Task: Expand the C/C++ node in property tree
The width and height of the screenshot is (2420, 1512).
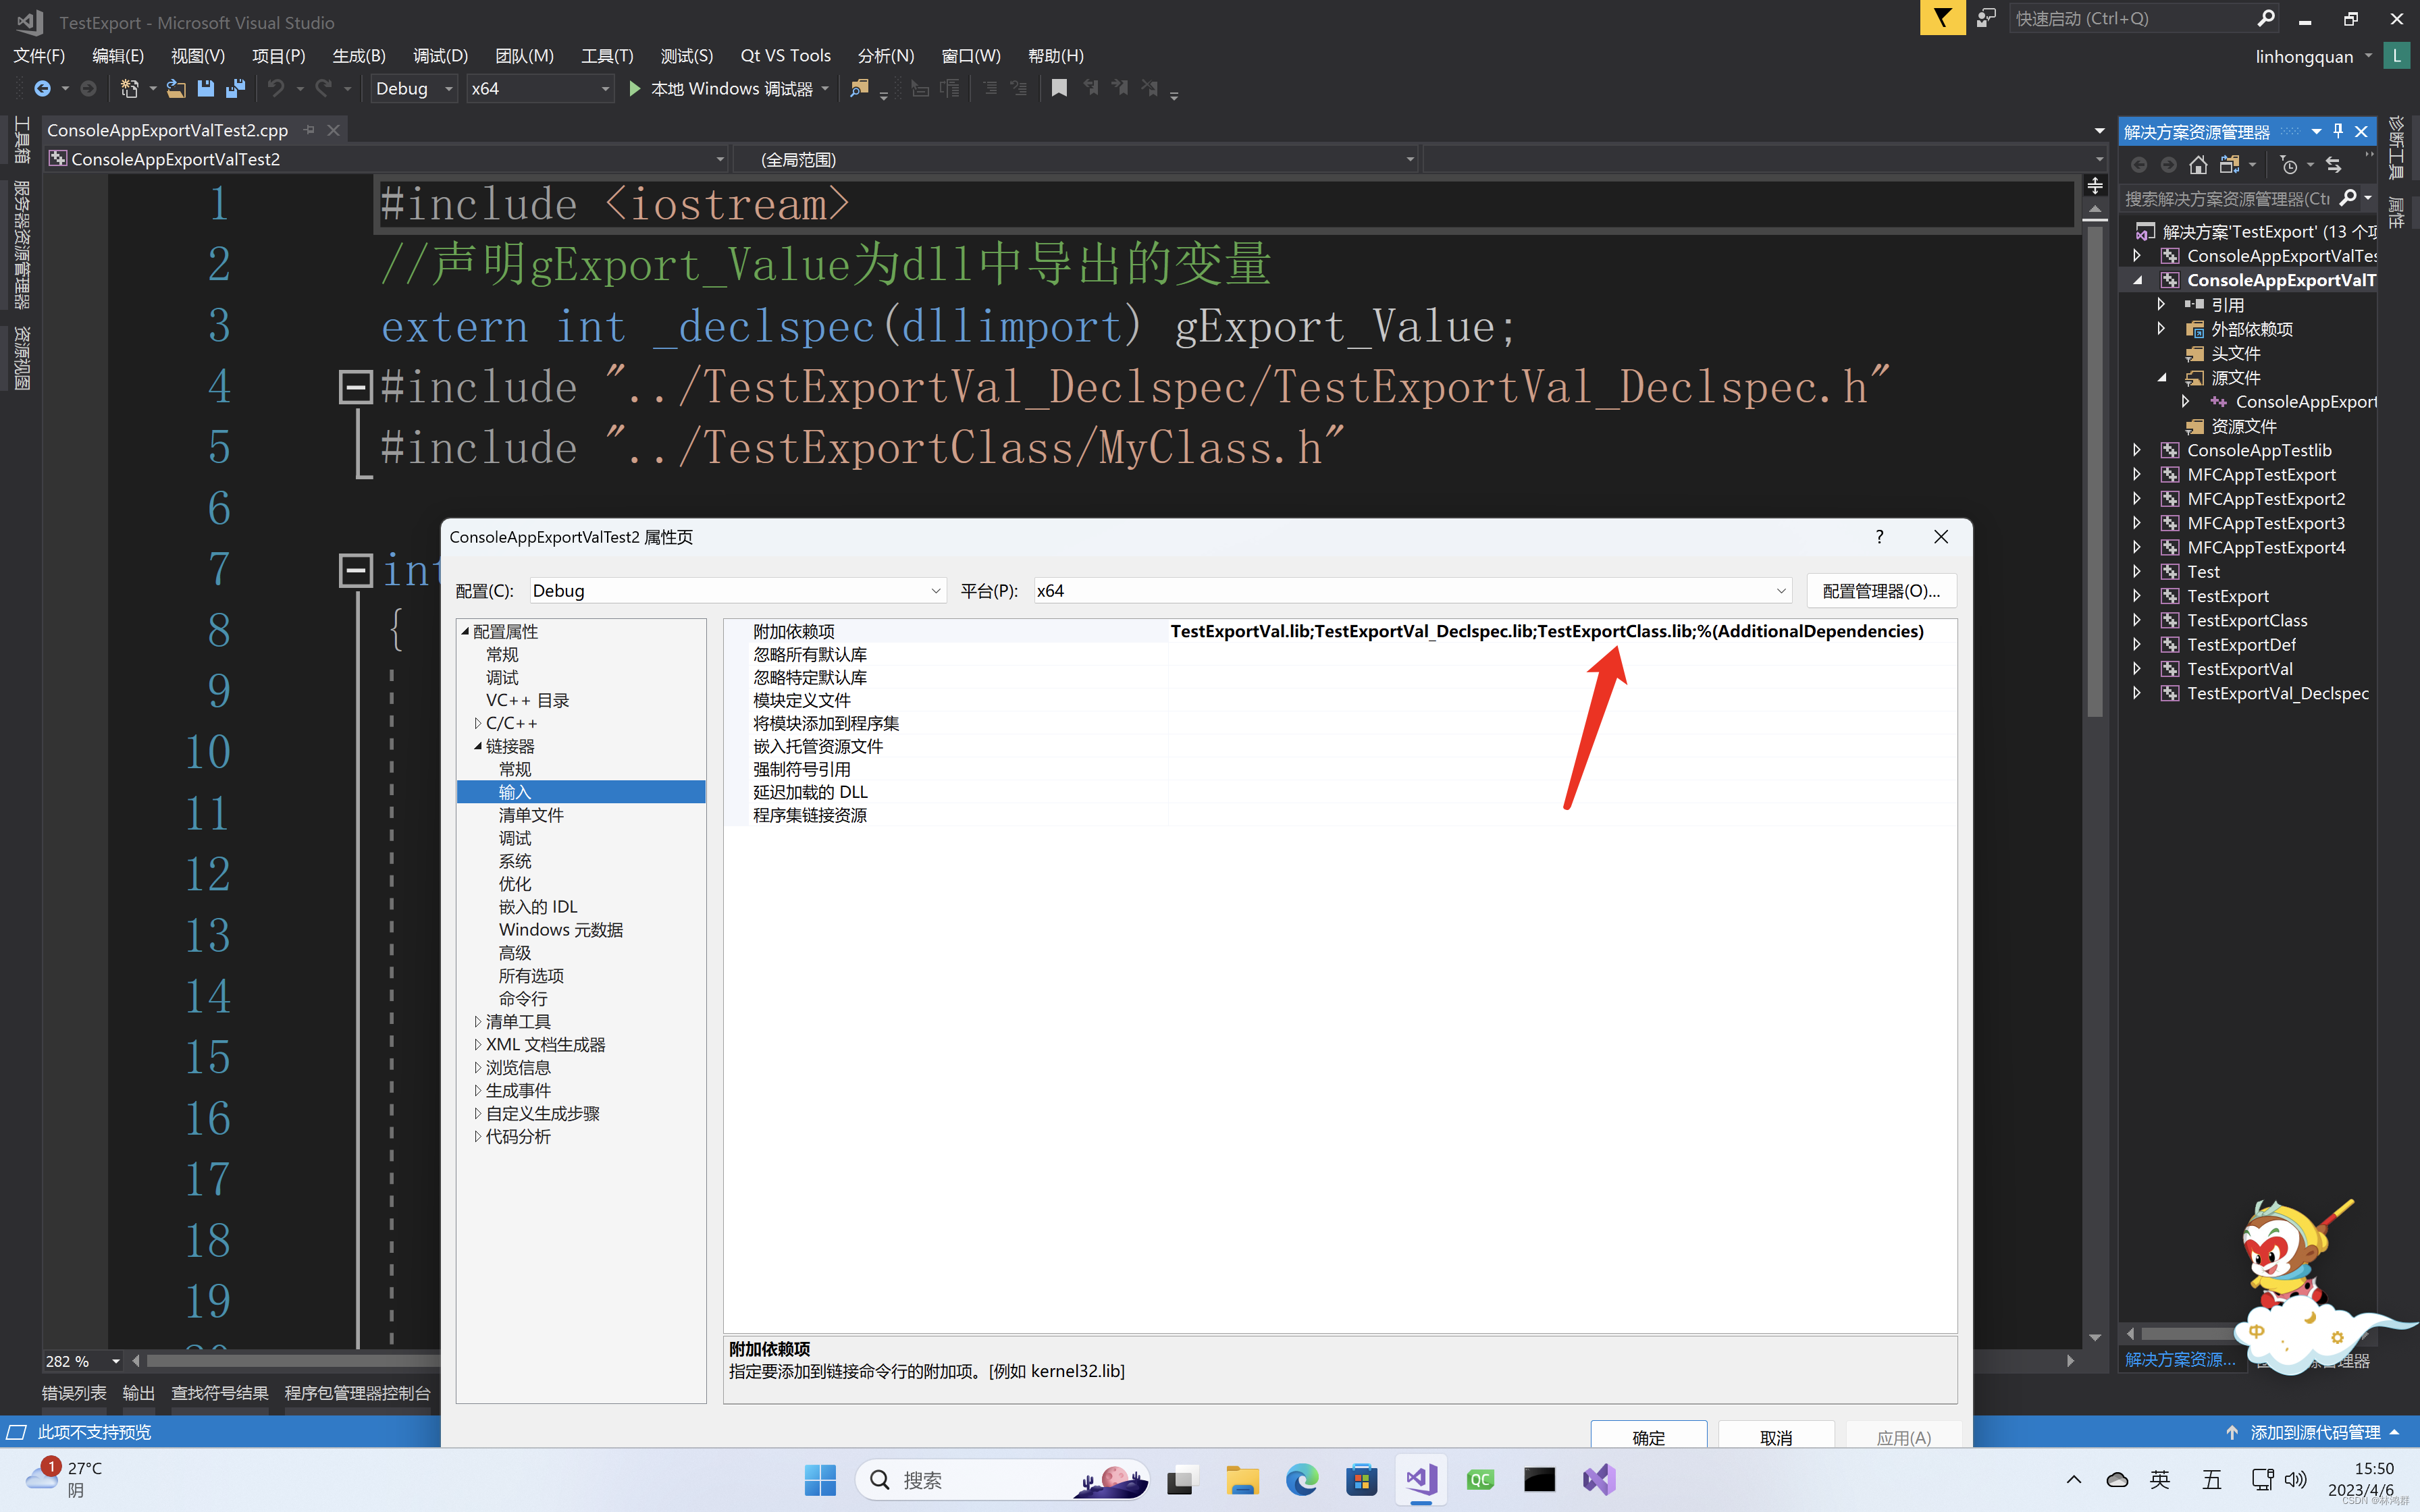Action: click(x=477, y=723)
